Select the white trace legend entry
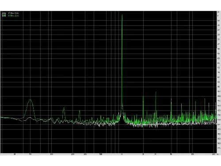221x166 pixels. point(13,13)
